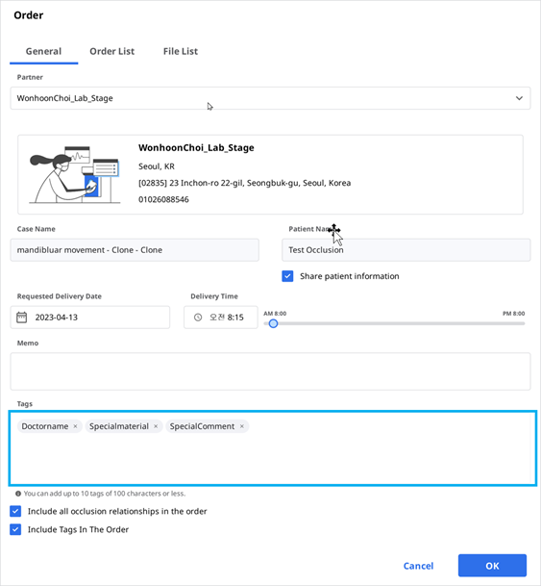
Task: Uncheck Include all occlusion relationships
Action: click(x=15, y=511)
